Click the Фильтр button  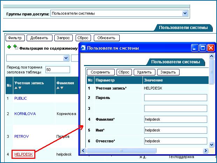[x=15, y=38]
